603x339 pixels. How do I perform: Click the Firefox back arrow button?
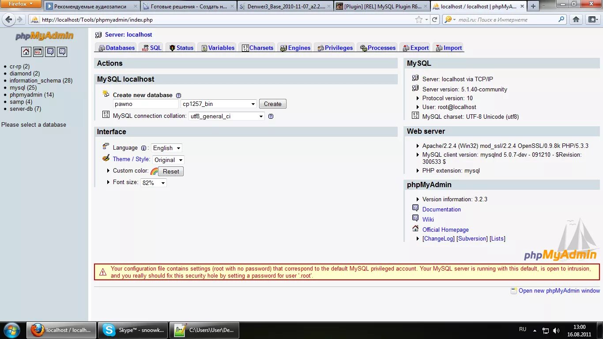click(x=9, y=19)
